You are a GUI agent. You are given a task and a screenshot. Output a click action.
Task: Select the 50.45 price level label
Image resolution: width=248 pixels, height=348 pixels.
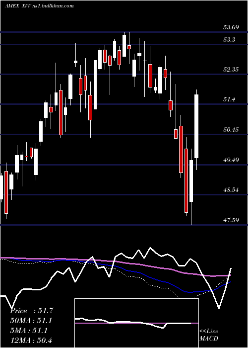coord(231,130)
